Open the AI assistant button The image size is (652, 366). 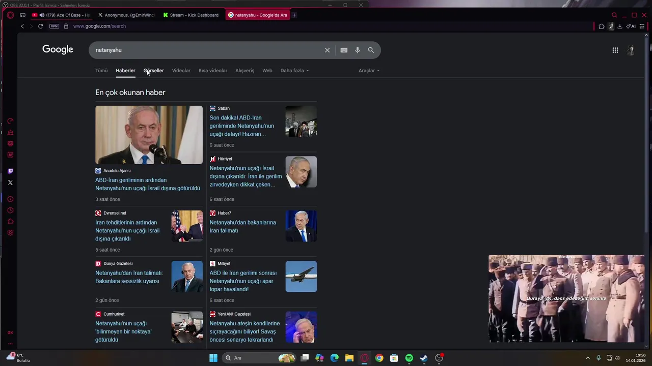point(631,26)
